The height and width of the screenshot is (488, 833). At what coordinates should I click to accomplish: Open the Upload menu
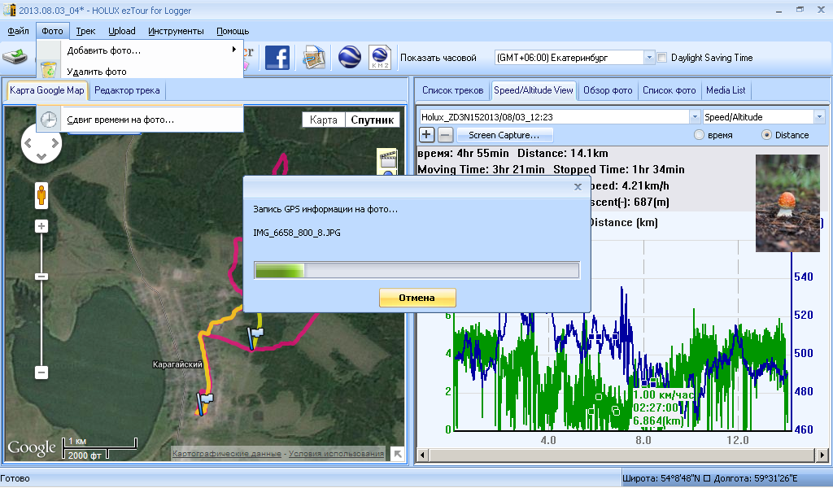pyautogui.click(x=122, y=31)
